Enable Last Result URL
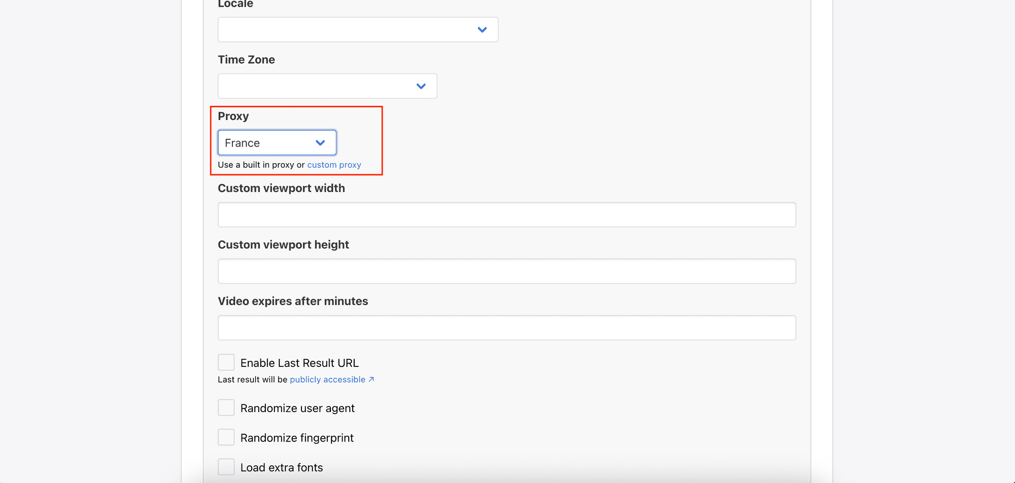The width and height of the screenshot is (1015, 483). [226, 362]
